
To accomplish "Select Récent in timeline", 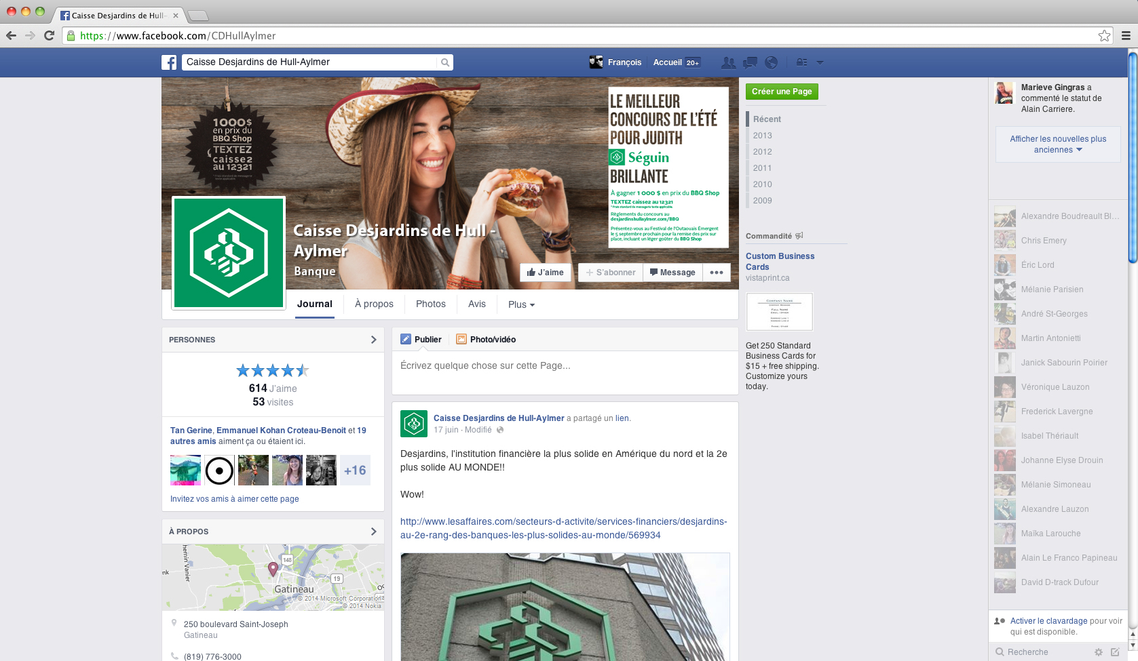I will (767, 119).
